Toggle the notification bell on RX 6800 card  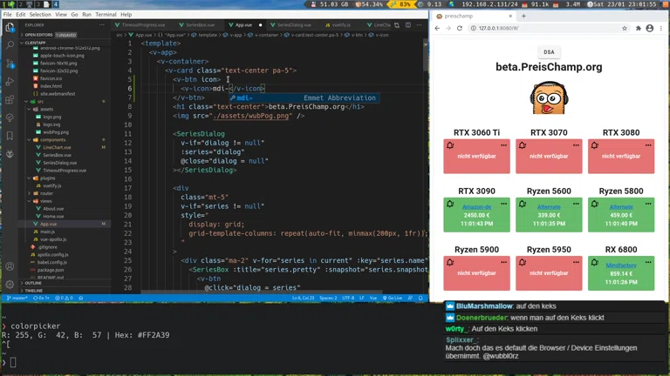tap(595, 262)
